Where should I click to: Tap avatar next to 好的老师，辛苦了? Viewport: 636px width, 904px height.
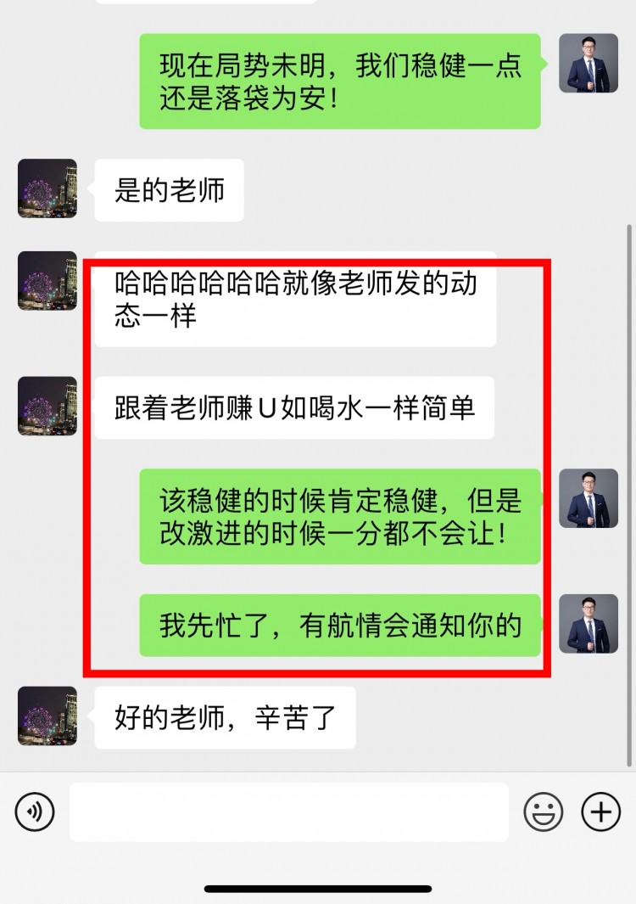pos(47,716)
